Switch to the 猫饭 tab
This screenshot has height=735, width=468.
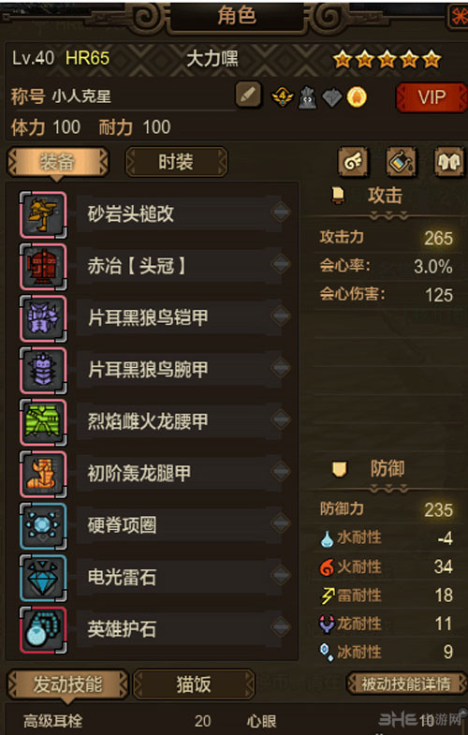[x=194, y=684]
